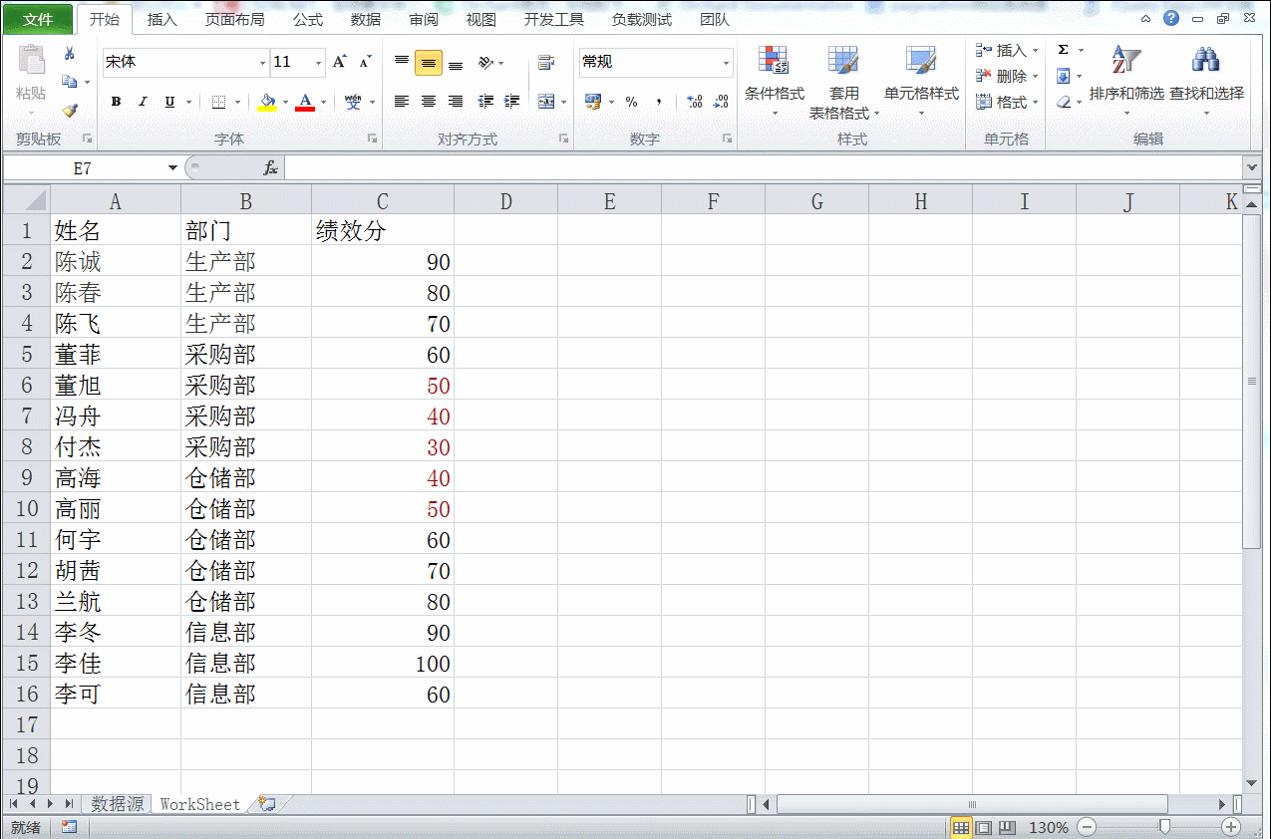
Task: Click the text orientation icon
Action: [x=486, y=63]
